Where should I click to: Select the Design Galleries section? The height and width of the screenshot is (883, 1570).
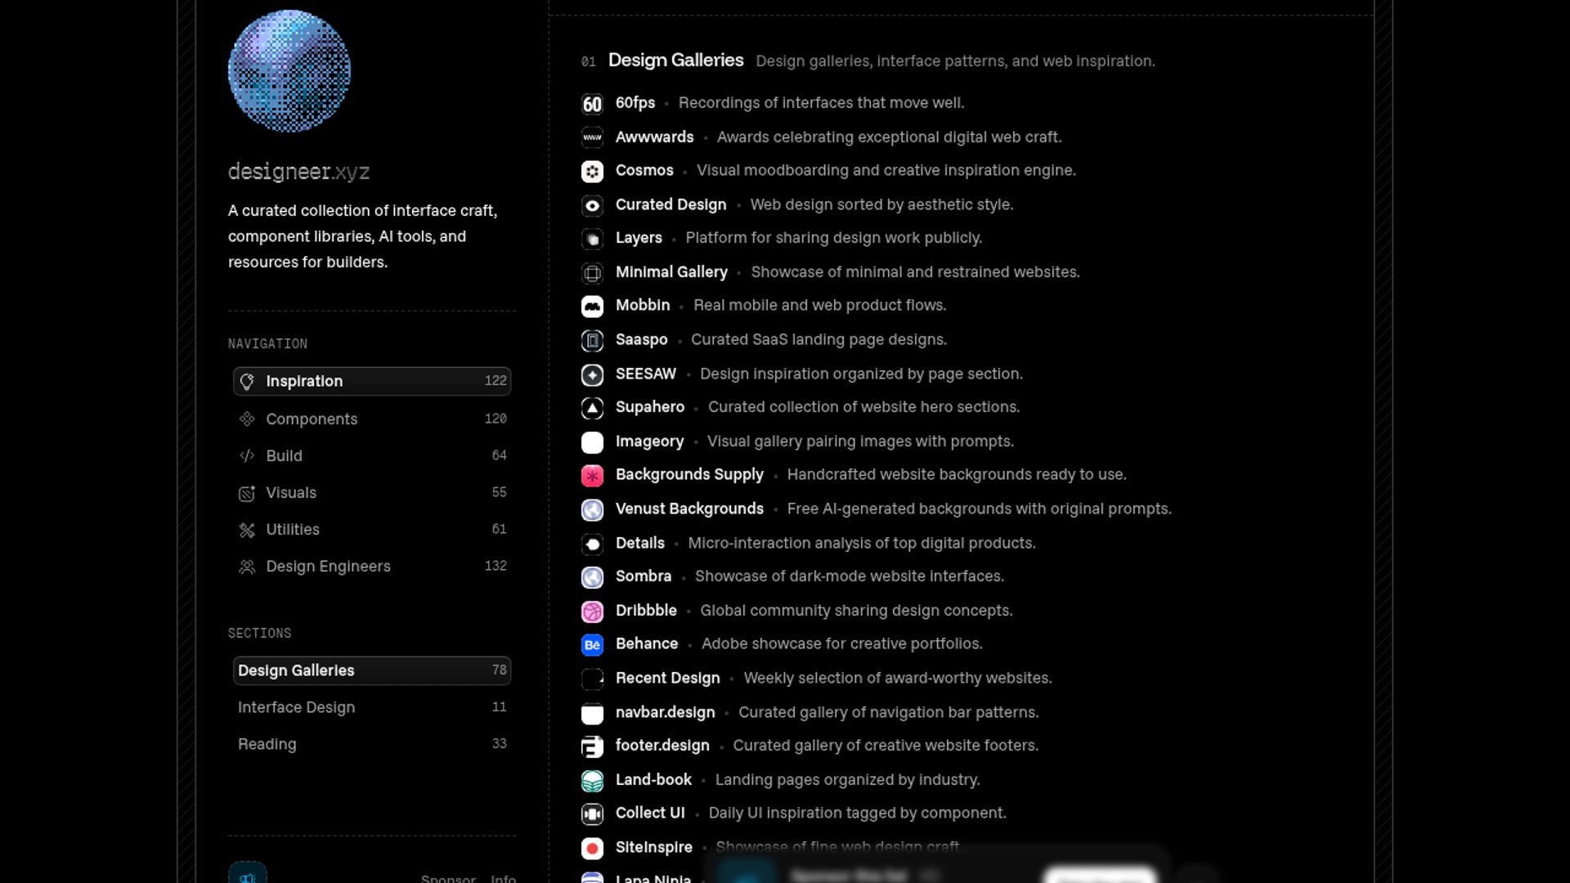click(372, 670)
